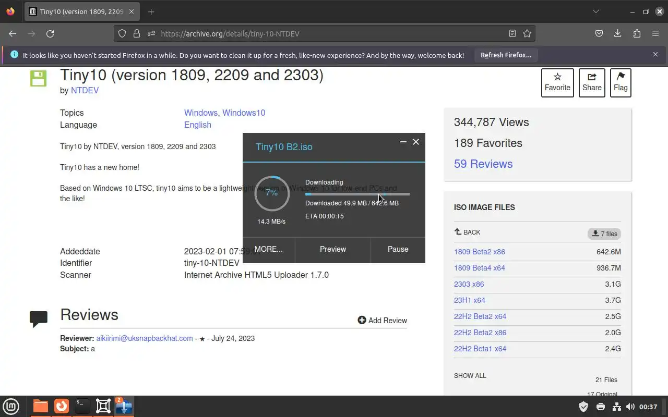The width and height of the screenshot is (668, 417).
Task: Download 2303 x86 ISO
Action: coord(469,284)
